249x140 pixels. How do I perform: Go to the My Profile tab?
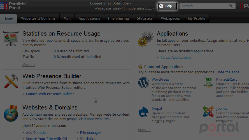(197, 18)
